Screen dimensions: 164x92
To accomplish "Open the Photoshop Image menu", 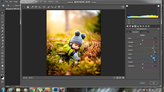I will coord(16,2).
